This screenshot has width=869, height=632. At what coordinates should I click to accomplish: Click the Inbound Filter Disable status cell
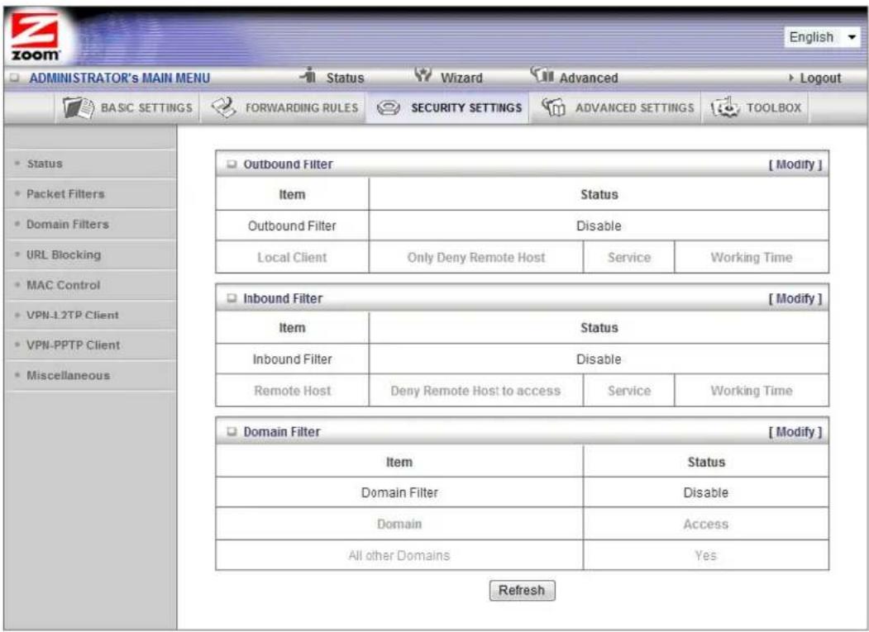599,359
